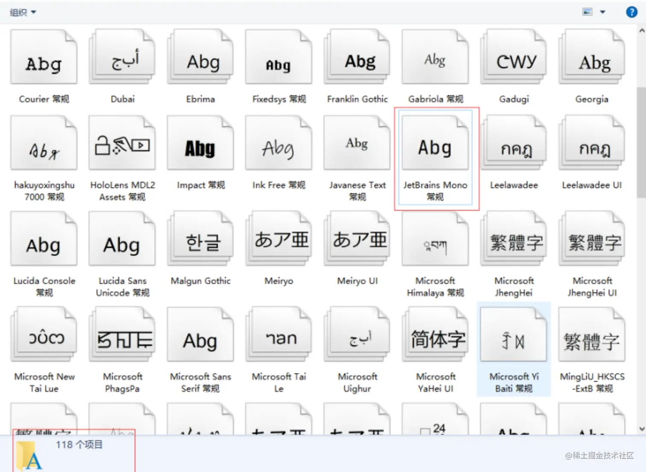
Task: Select the Microsoft JhengHei UI font icon
Action: point(592,239)
